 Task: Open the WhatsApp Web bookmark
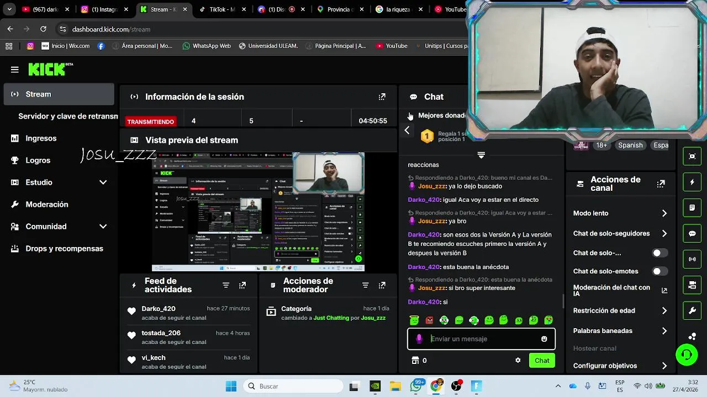207,46
